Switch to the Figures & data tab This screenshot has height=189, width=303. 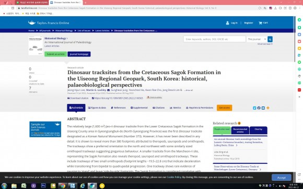point(97,108)
